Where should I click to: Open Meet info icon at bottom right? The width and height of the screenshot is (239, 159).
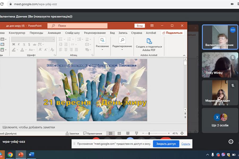(x=231, y=142)
